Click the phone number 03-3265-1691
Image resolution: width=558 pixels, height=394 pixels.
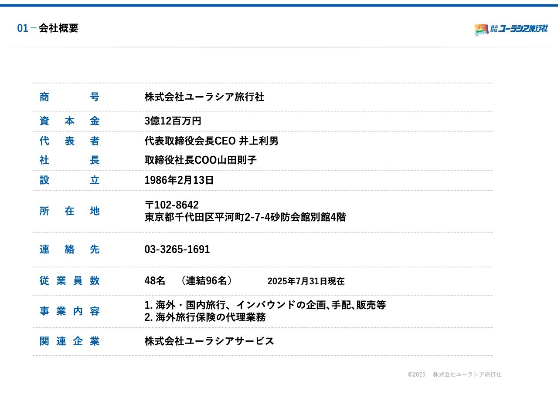click(x=177, y=249)
